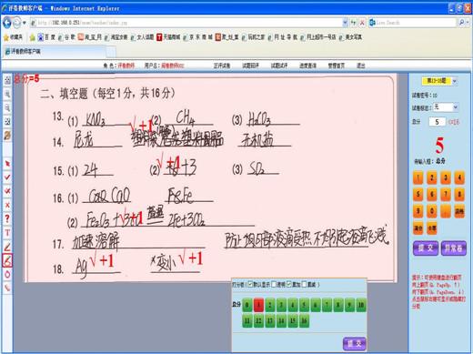
Task: Click the red score button 1
Action: (x=258, y=305)
